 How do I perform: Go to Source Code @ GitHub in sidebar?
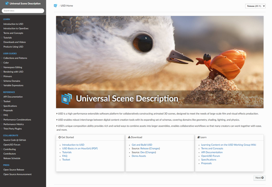pyautogui.click(x=15, y=140)
